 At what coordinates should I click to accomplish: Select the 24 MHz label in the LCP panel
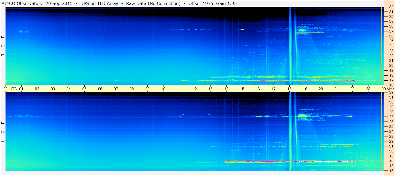[391, 131]
